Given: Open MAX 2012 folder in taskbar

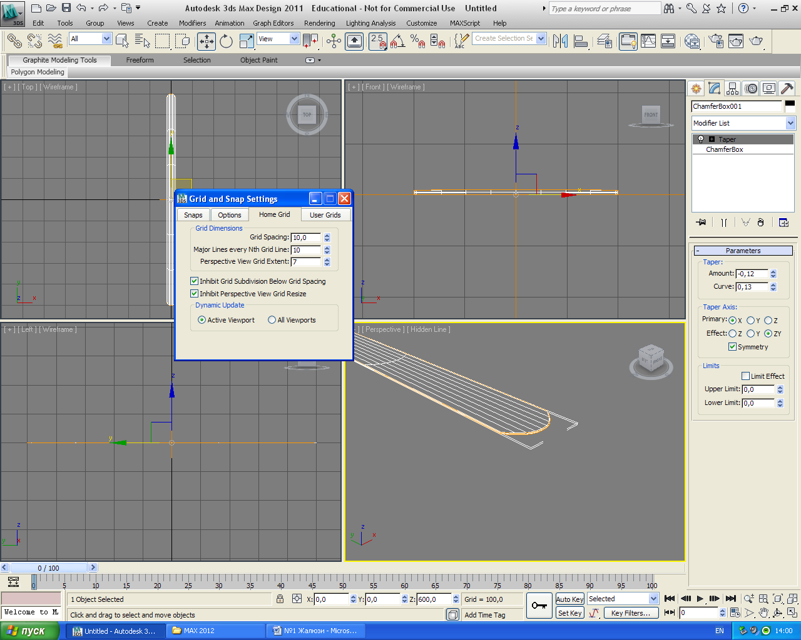Looking at the screenshot, I should pos(216,631).
